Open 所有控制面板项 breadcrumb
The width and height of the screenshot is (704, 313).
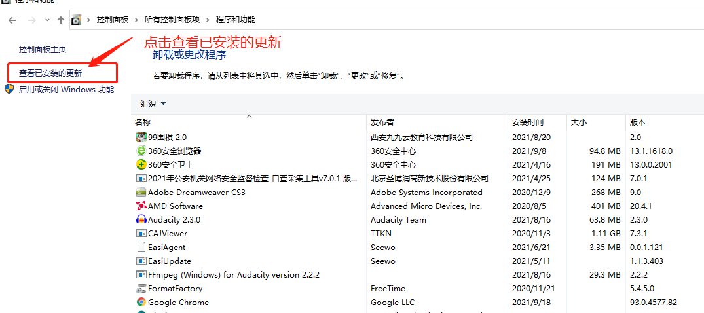[x=172, y=20]
